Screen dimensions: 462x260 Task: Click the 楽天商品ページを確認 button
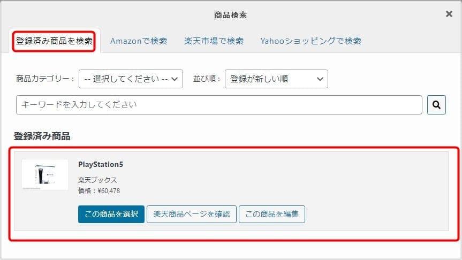coord(192,214)
